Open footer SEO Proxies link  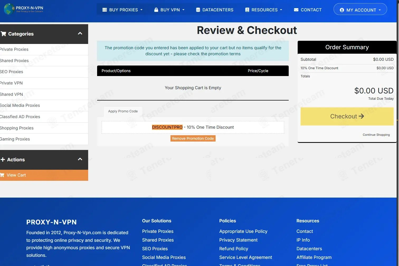155,249
